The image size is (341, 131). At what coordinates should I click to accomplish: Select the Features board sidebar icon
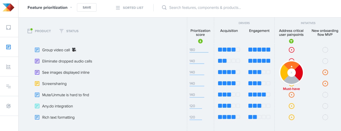8,47
